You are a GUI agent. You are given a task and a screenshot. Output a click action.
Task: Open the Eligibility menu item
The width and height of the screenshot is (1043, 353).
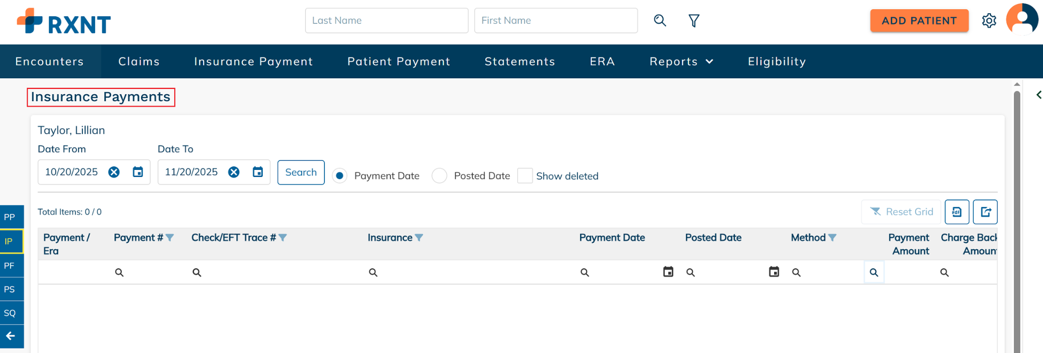[777, 62]
